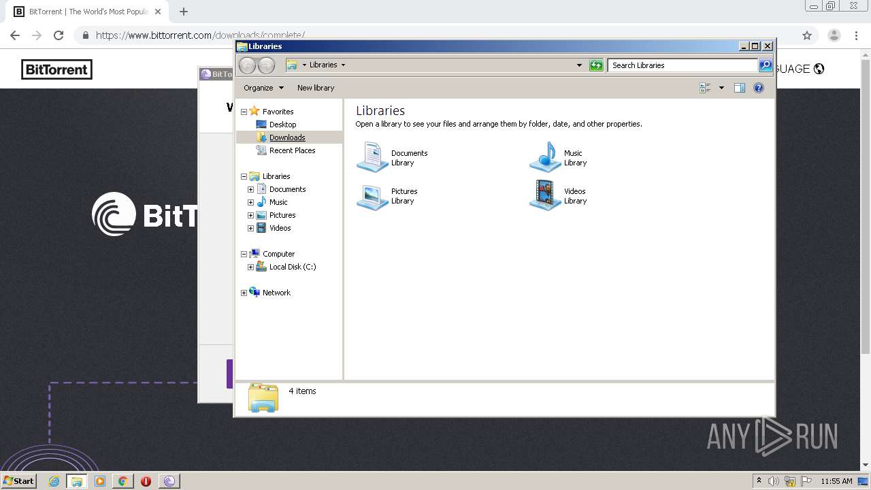Click the taskbar clock showing 11:55 AM
This screenshot has height=490, width=871.
pyautogui.click(x=836, y=481)
